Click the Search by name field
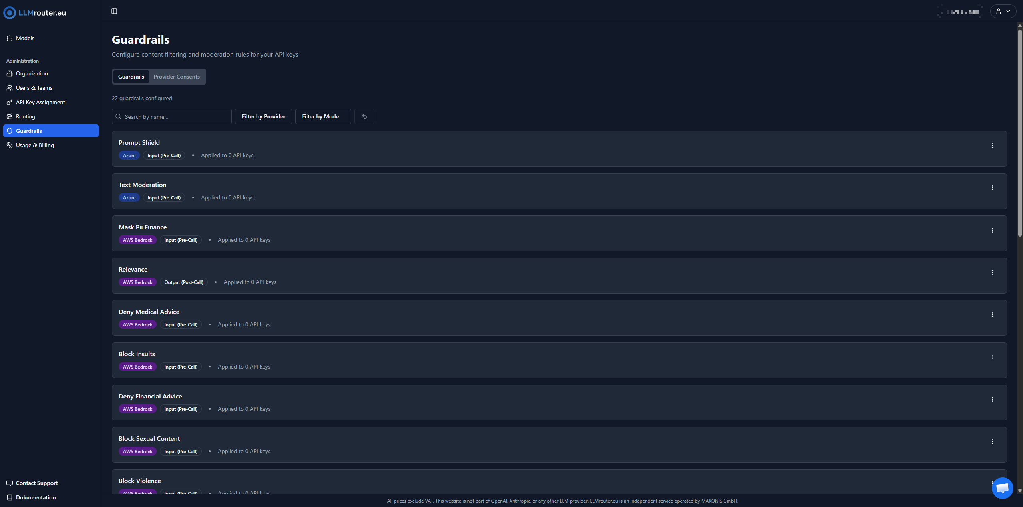 (x=172, y=116)
